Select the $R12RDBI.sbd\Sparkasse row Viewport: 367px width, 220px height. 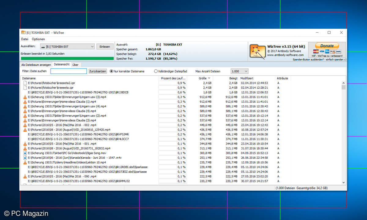181,167
